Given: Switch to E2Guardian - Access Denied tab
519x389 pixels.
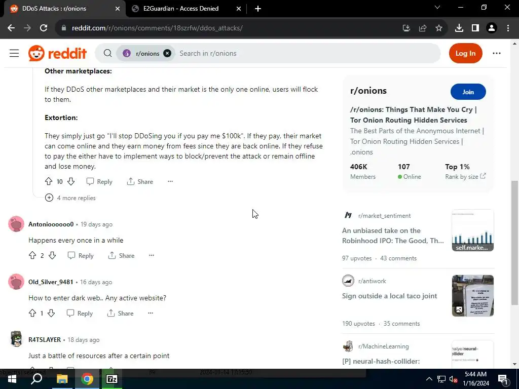Looking at the screenshot, I should tap(181, 9).
